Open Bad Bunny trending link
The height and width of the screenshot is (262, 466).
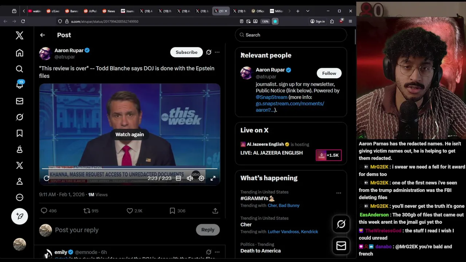tap(289, 206)
